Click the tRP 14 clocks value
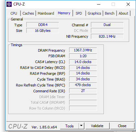The image size is (136, 132). coord(83,73)
